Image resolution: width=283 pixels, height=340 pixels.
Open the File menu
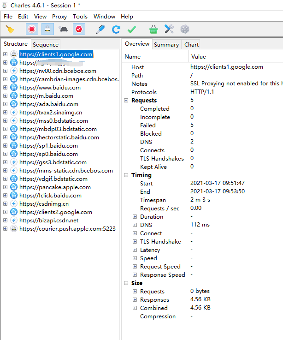[x=8, y=17]
